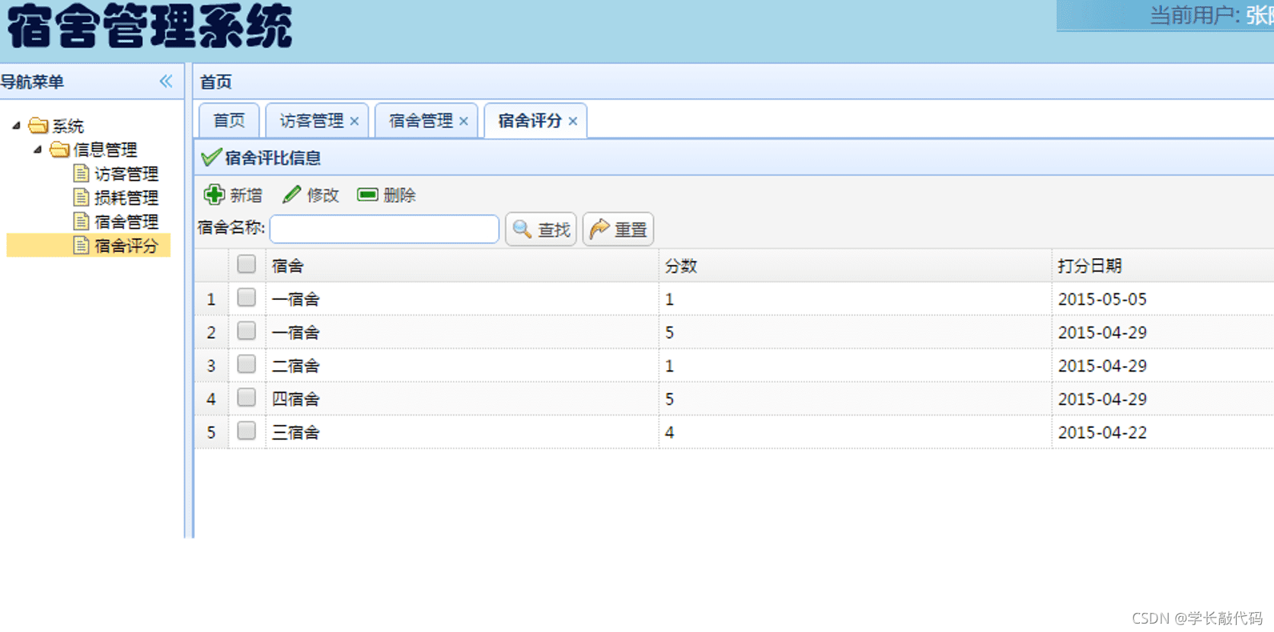Collapse the navigation menu panel
1274x632 pixels.
point(166,81)
